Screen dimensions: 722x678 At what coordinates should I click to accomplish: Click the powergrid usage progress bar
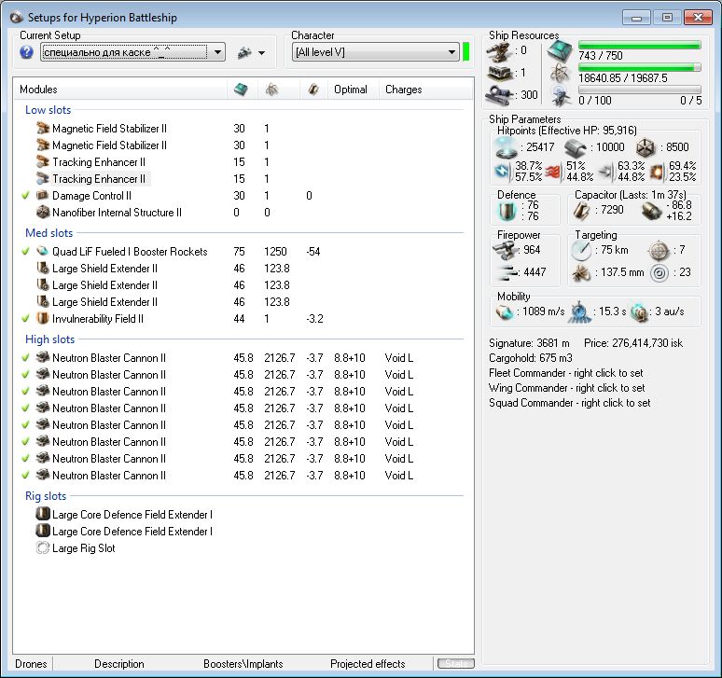pos(640,67)
